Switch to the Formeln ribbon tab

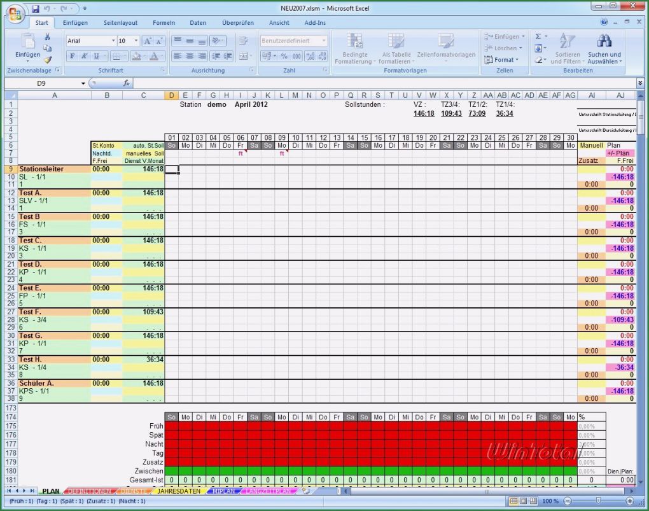[164, 22]
